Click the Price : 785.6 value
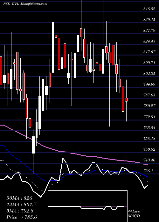Viewport: 159px width, 222px height. pos(22,217)
